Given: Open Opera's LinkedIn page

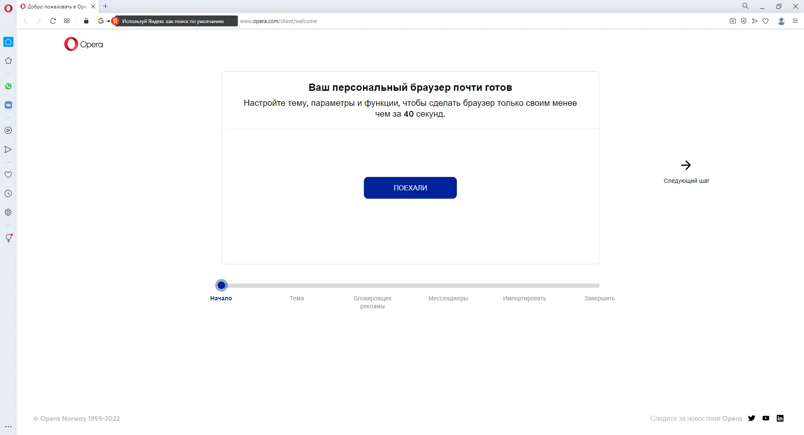Looking at the screenshot, I should pos(780,418).
